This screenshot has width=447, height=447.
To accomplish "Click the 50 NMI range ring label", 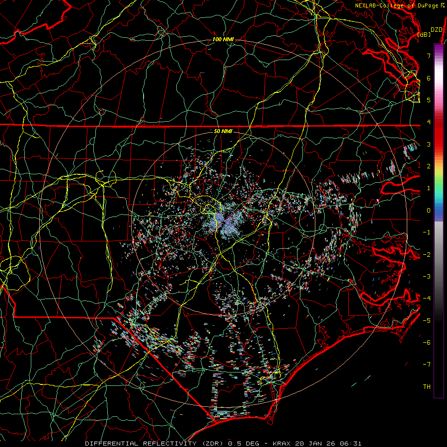I will (223, 131).
